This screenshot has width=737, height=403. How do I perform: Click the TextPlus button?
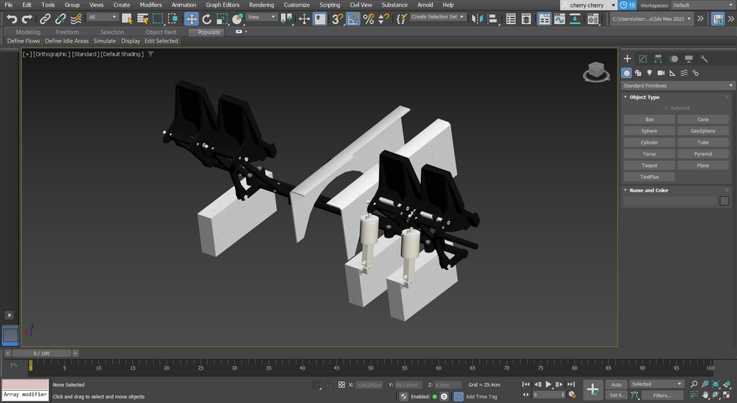click(x=649, y=177)
